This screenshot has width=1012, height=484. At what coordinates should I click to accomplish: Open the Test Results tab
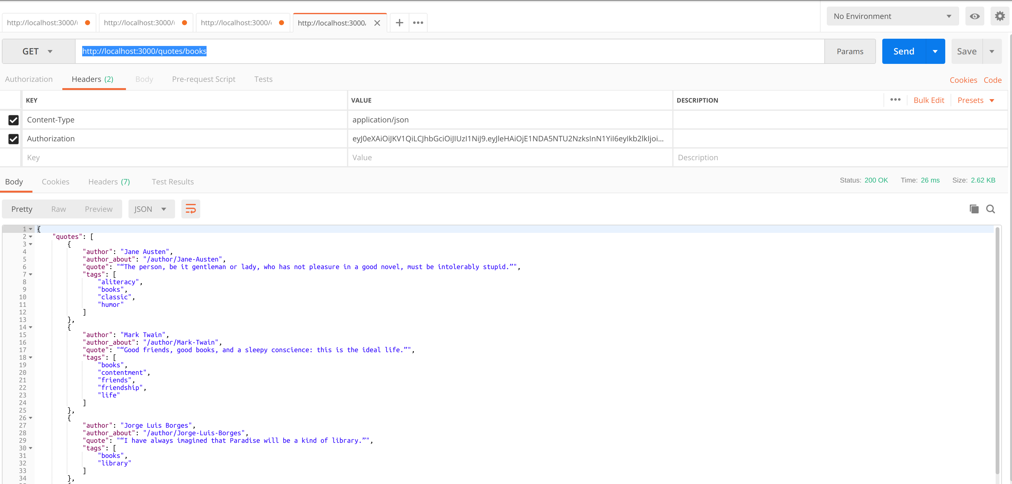coord(173,182)
